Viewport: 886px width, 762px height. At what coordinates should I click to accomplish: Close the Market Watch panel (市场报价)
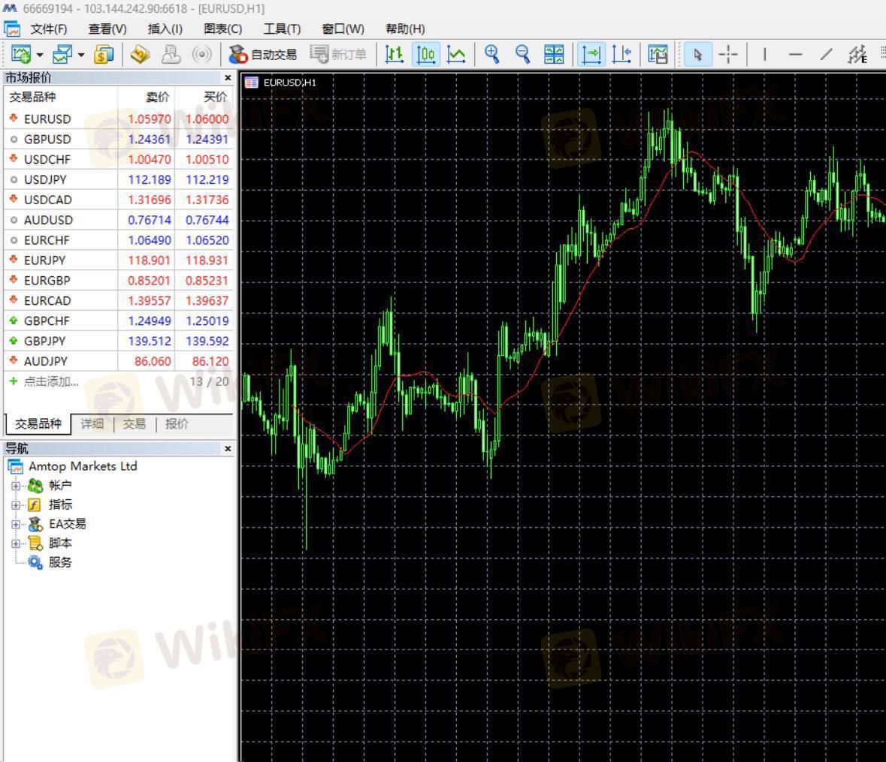click(x=228, y=78)
